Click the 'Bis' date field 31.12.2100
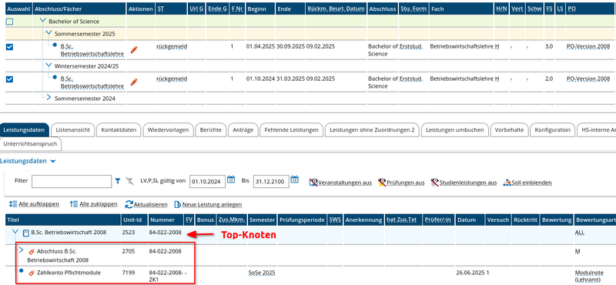616x285 pixels. point(271,181)
